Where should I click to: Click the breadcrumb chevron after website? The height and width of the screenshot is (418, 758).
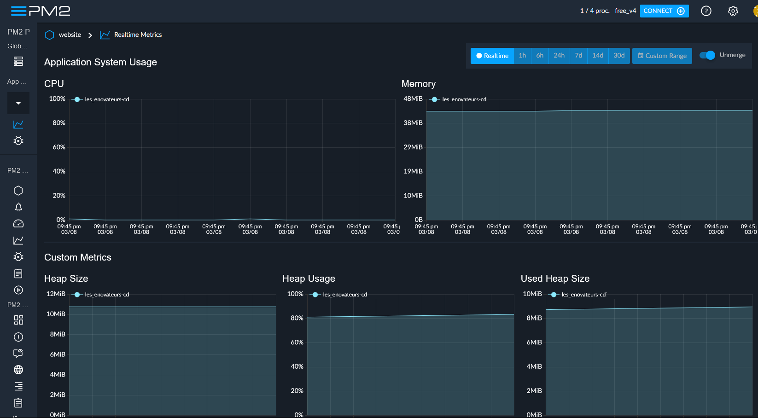click(90, 35)
